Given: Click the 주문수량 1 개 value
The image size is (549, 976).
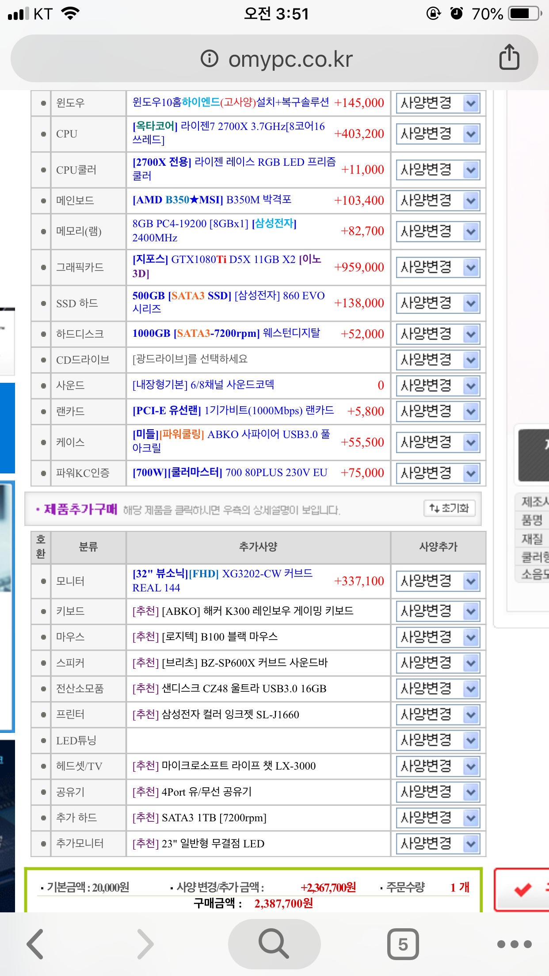Looking at the screenshot, I should [460, 887].
